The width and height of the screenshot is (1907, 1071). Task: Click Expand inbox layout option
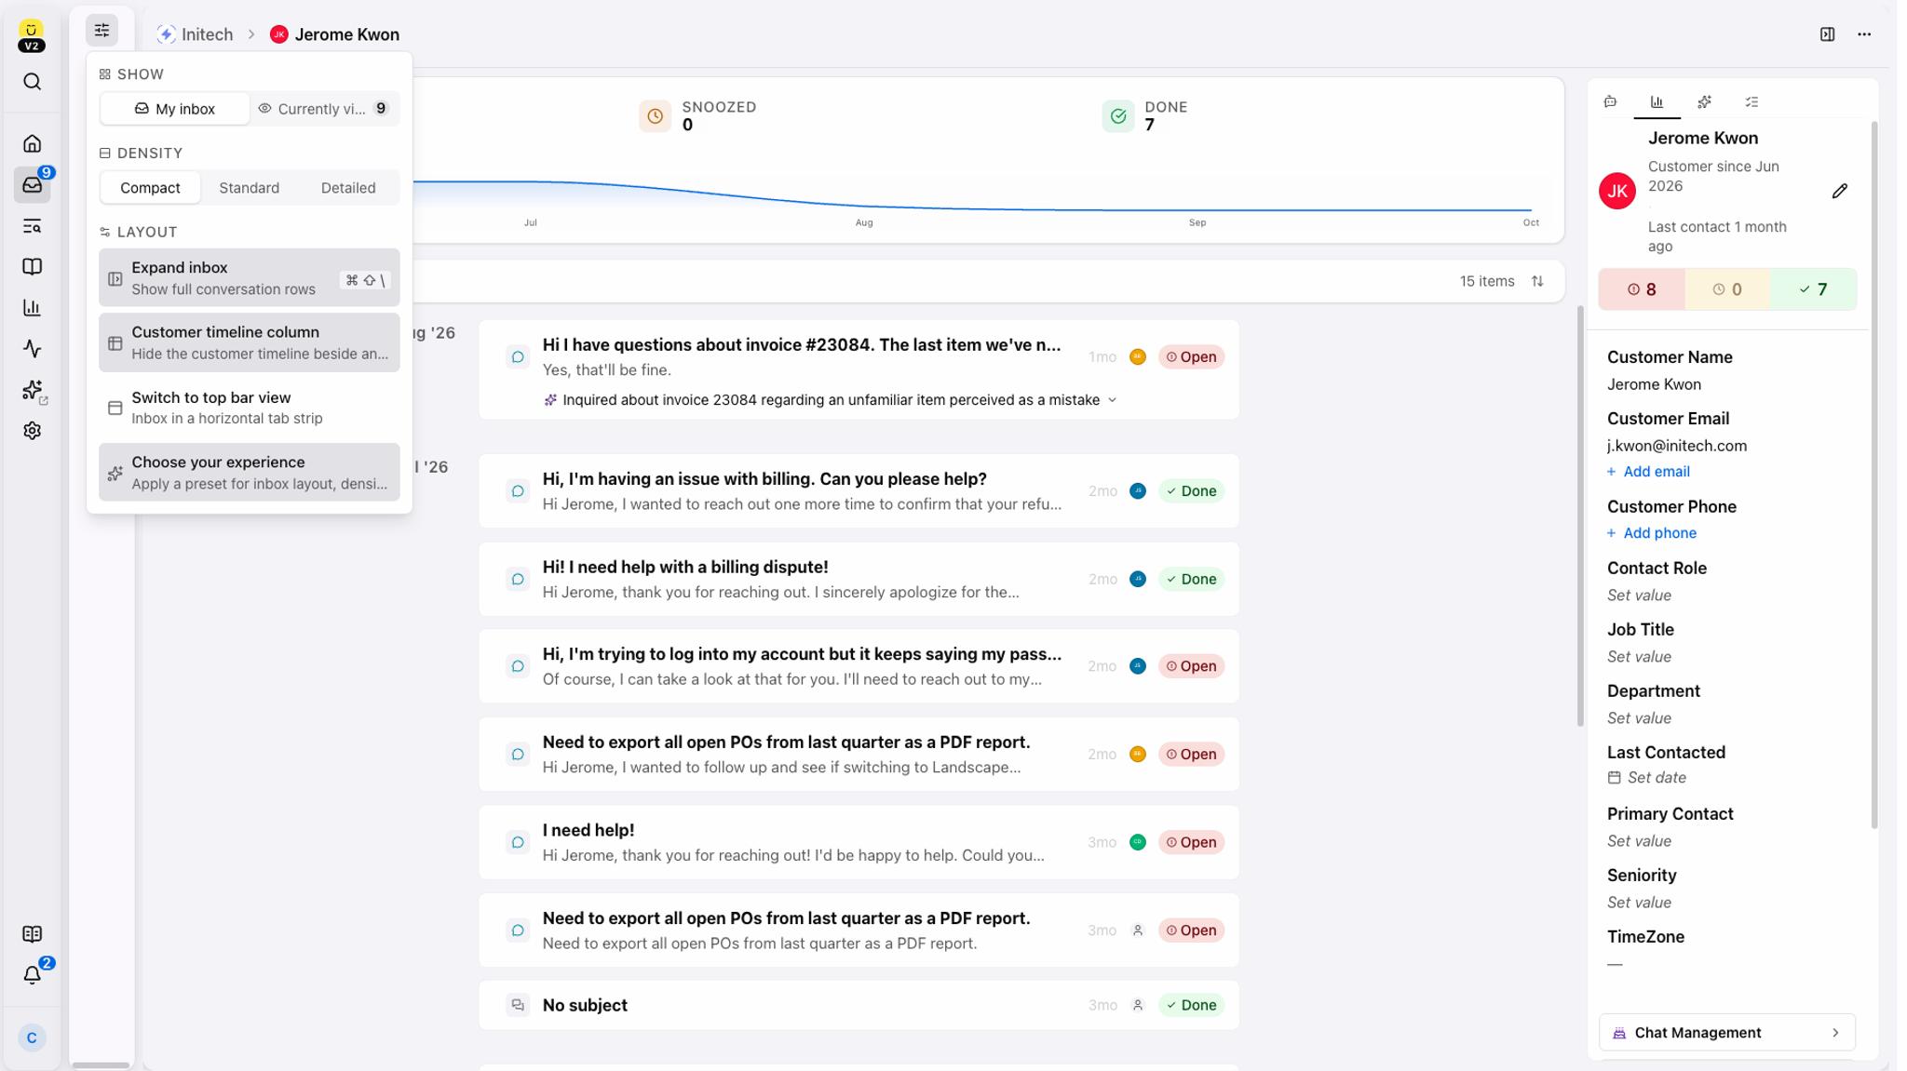(249, 277)
